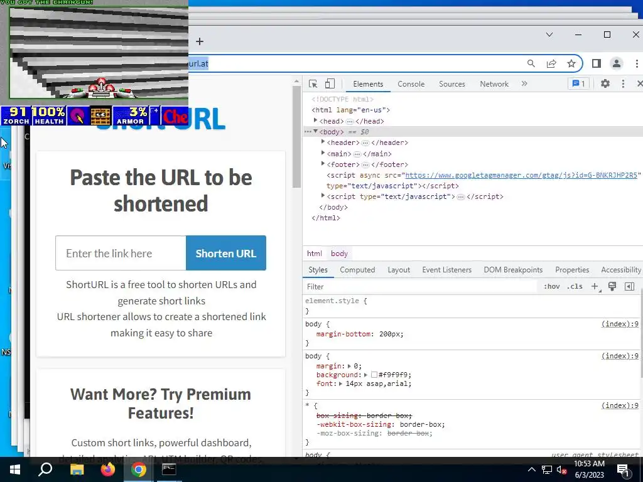This screenshot has width=643, height=482.
Task: Select the Computed pane tab
Action: (357, 270)
